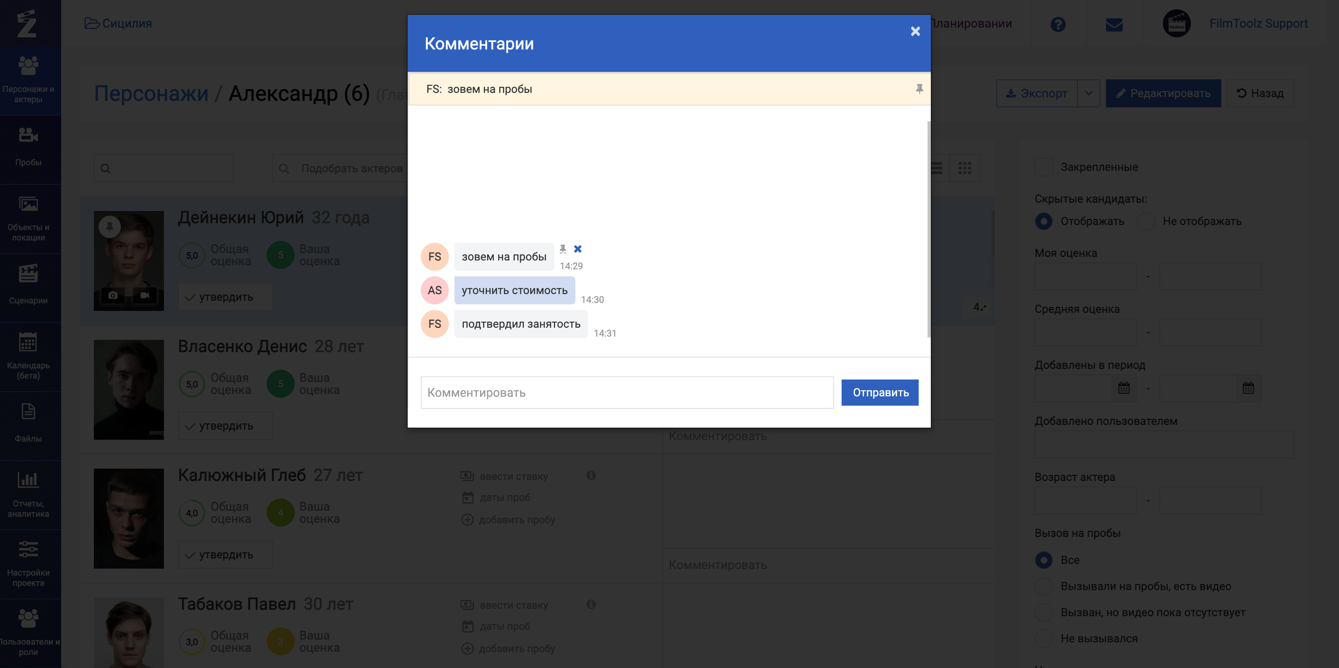Select the 'Не отображать' radio option
This screenshot has width=1339, height=668.
pos(1146,221)
